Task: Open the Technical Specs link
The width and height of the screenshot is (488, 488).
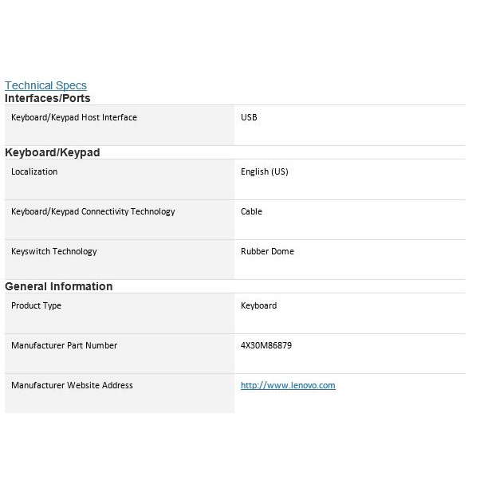Action: (45, 85)
